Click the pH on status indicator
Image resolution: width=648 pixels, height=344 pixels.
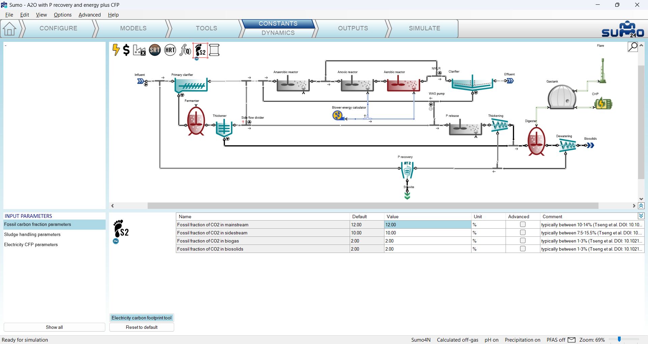491,340
